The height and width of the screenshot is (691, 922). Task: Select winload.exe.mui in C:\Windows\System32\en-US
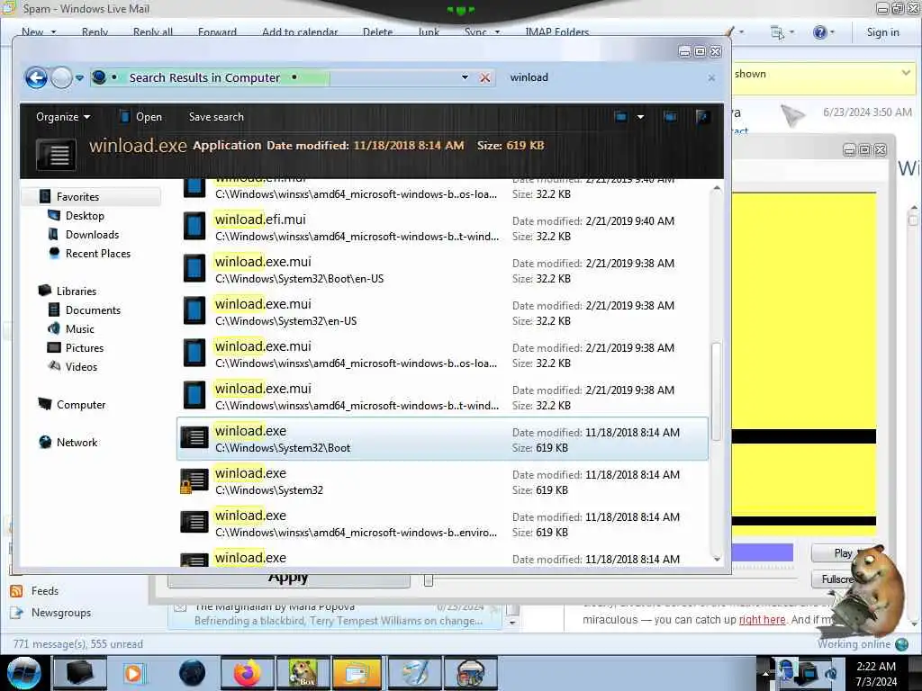click(x=442, y=312)
